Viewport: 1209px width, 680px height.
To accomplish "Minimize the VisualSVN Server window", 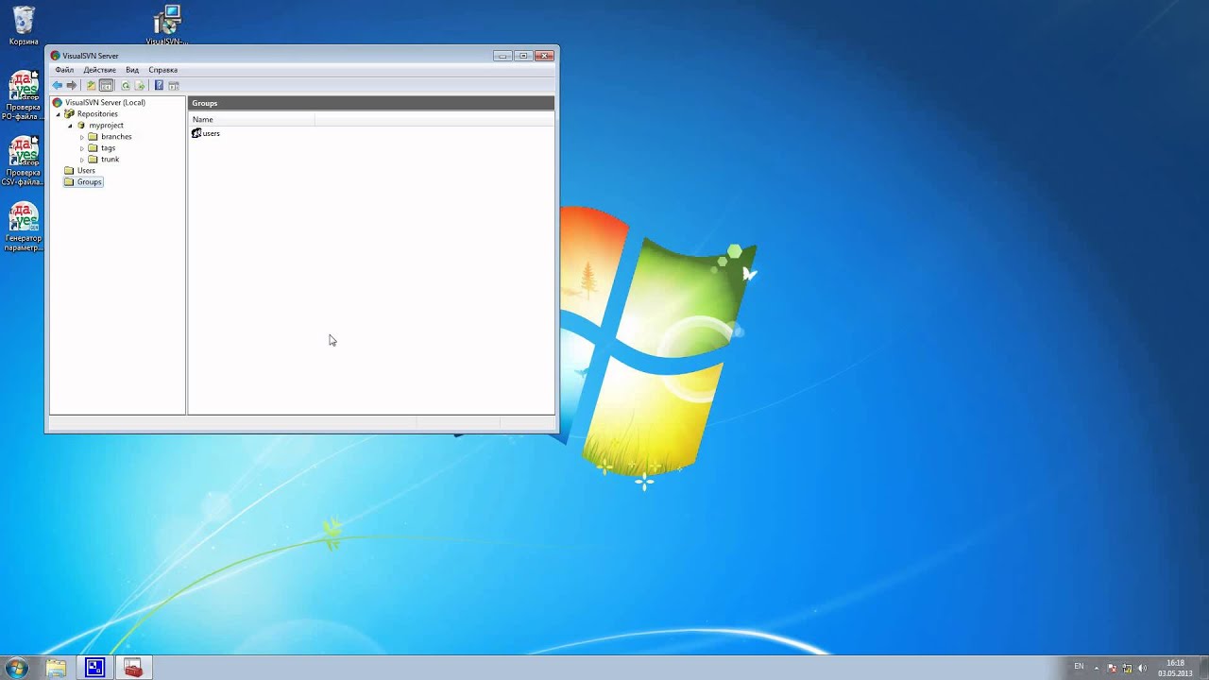I will [x=502, y=56].
